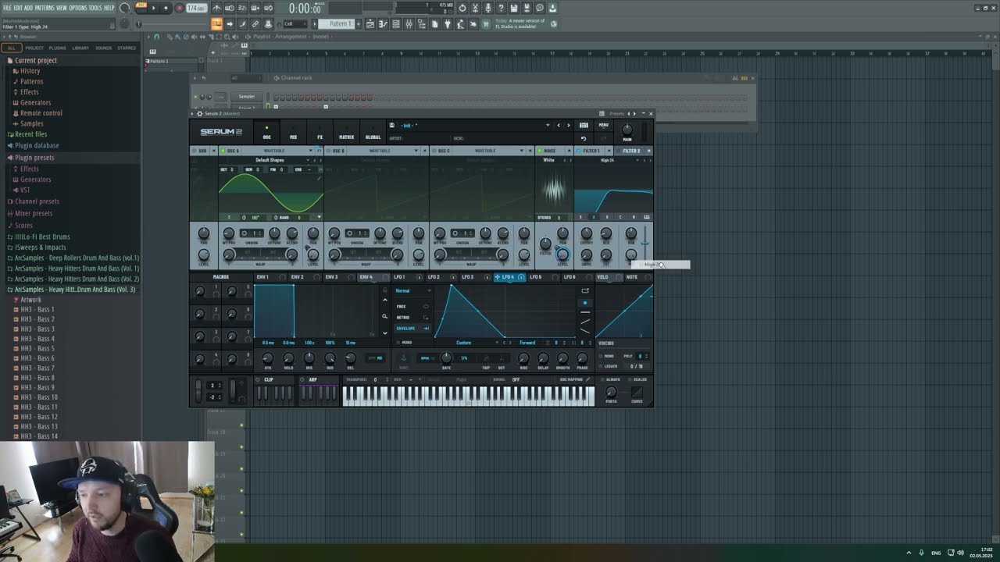
Task: Click the FL Studio play button
Action: pos(153,8)
